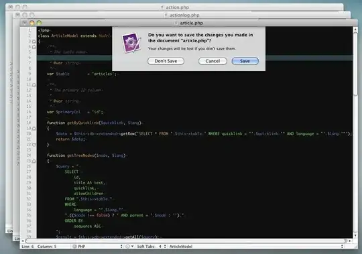Click the TextMate app icon in the dialog
362x254 pixels.
click(x=131, y=43)
